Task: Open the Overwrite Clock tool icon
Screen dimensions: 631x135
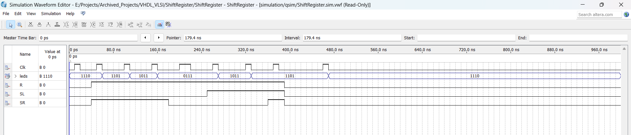Action: pos(102,25)
